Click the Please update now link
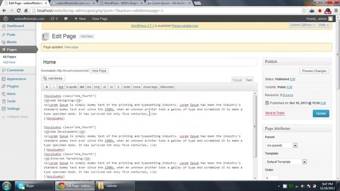340x191 pixels. (185, 26)
